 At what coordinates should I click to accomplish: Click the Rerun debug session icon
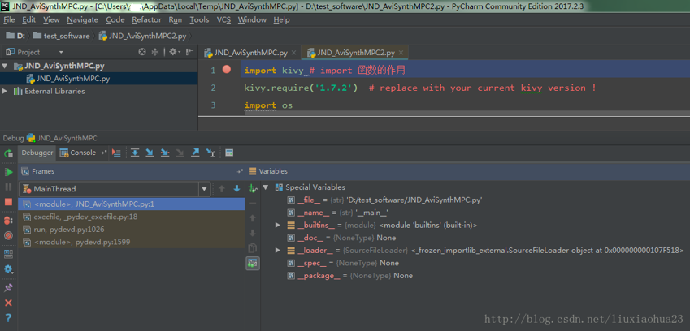8,153
